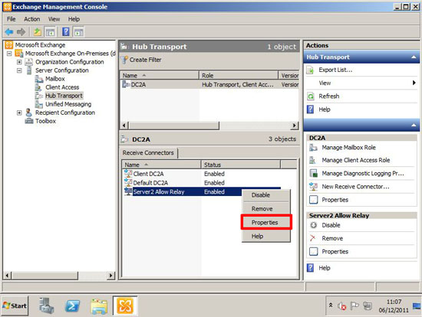
Task: Select Default DC2A receive connector
Action: pos(150,183)
